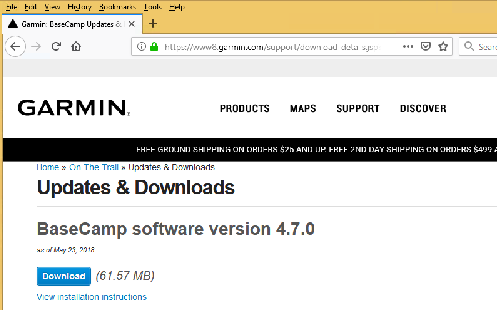Click the '(61.57 MB)' file size text
497x310 pixels.
pos(125,276)
